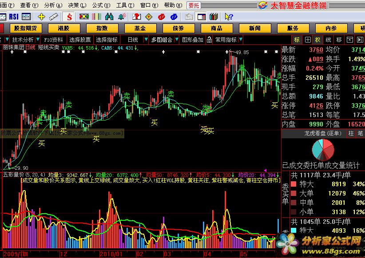Click the 图形叠加 overlay button
Screen dimensions: 365x258
coord(193,40)
